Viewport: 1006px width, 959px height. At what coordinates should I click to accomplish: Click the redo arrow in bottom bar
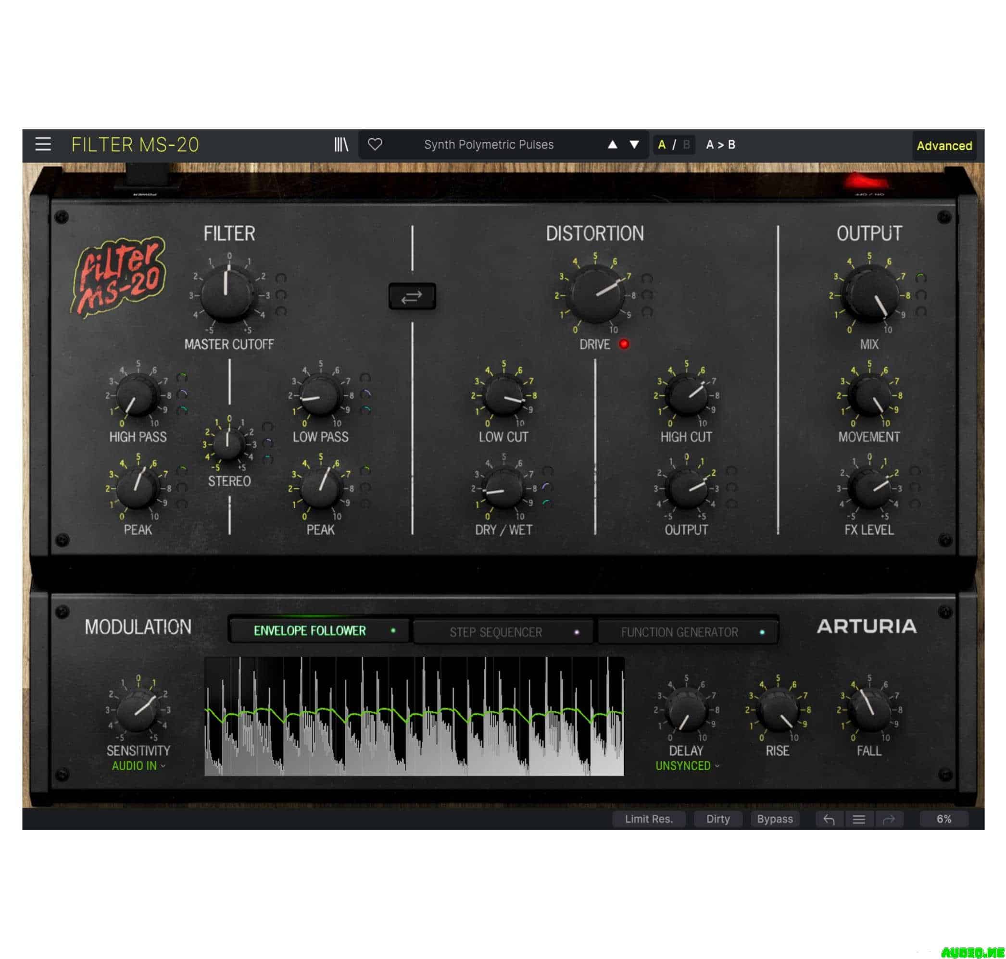[889, 819]
